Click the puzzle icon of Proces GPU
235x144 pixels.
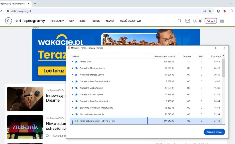76,62
